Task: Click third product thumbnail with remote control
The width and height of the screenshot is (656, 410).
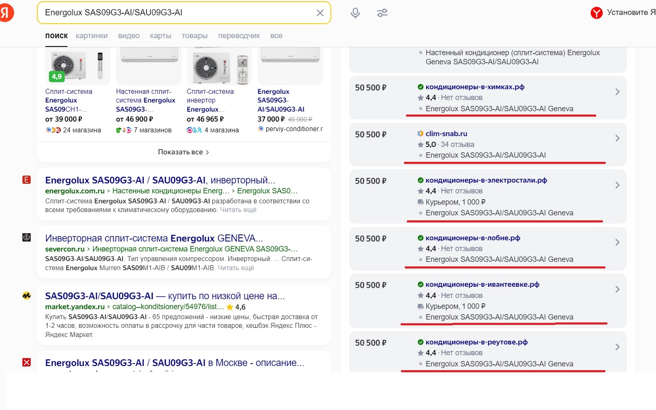Action: tap(219, 66)
